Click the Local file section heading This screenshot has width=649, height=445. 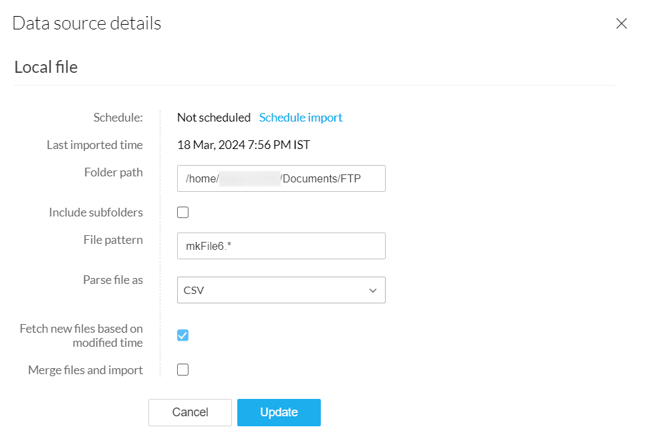pyautogui.click(x=46, y=67)
